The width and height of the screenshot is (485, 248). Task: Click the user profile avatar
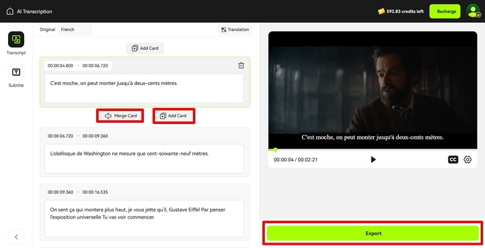[x=473, y=11]
